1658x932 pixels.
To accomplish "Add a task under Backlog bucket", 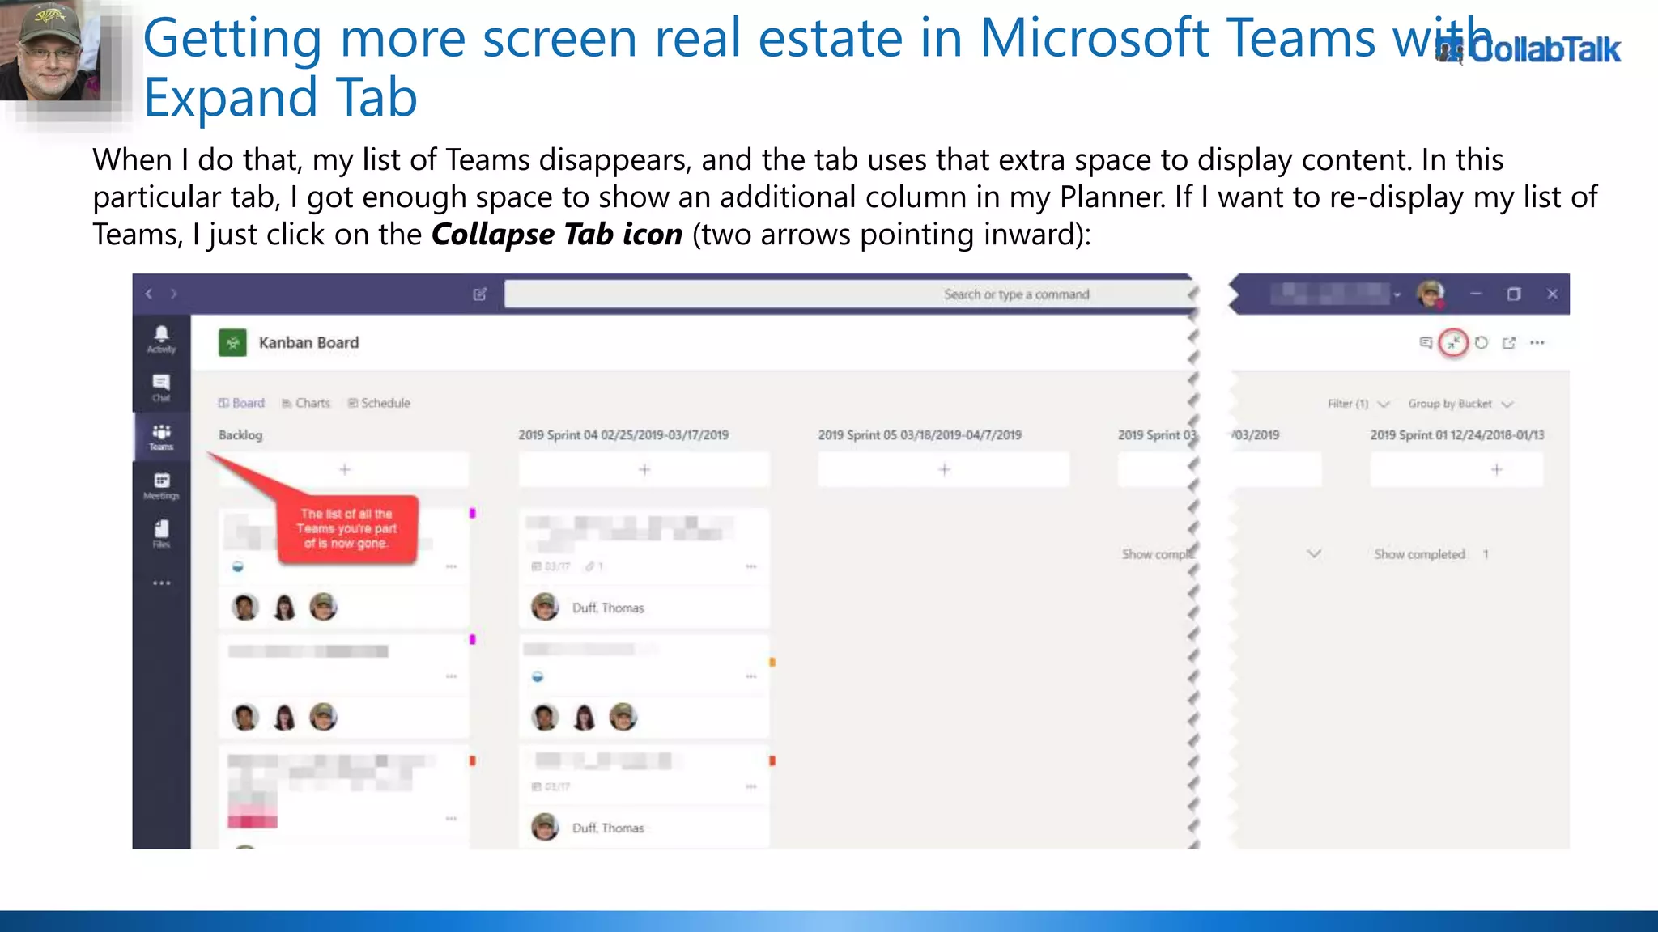I will pos(344,469).
